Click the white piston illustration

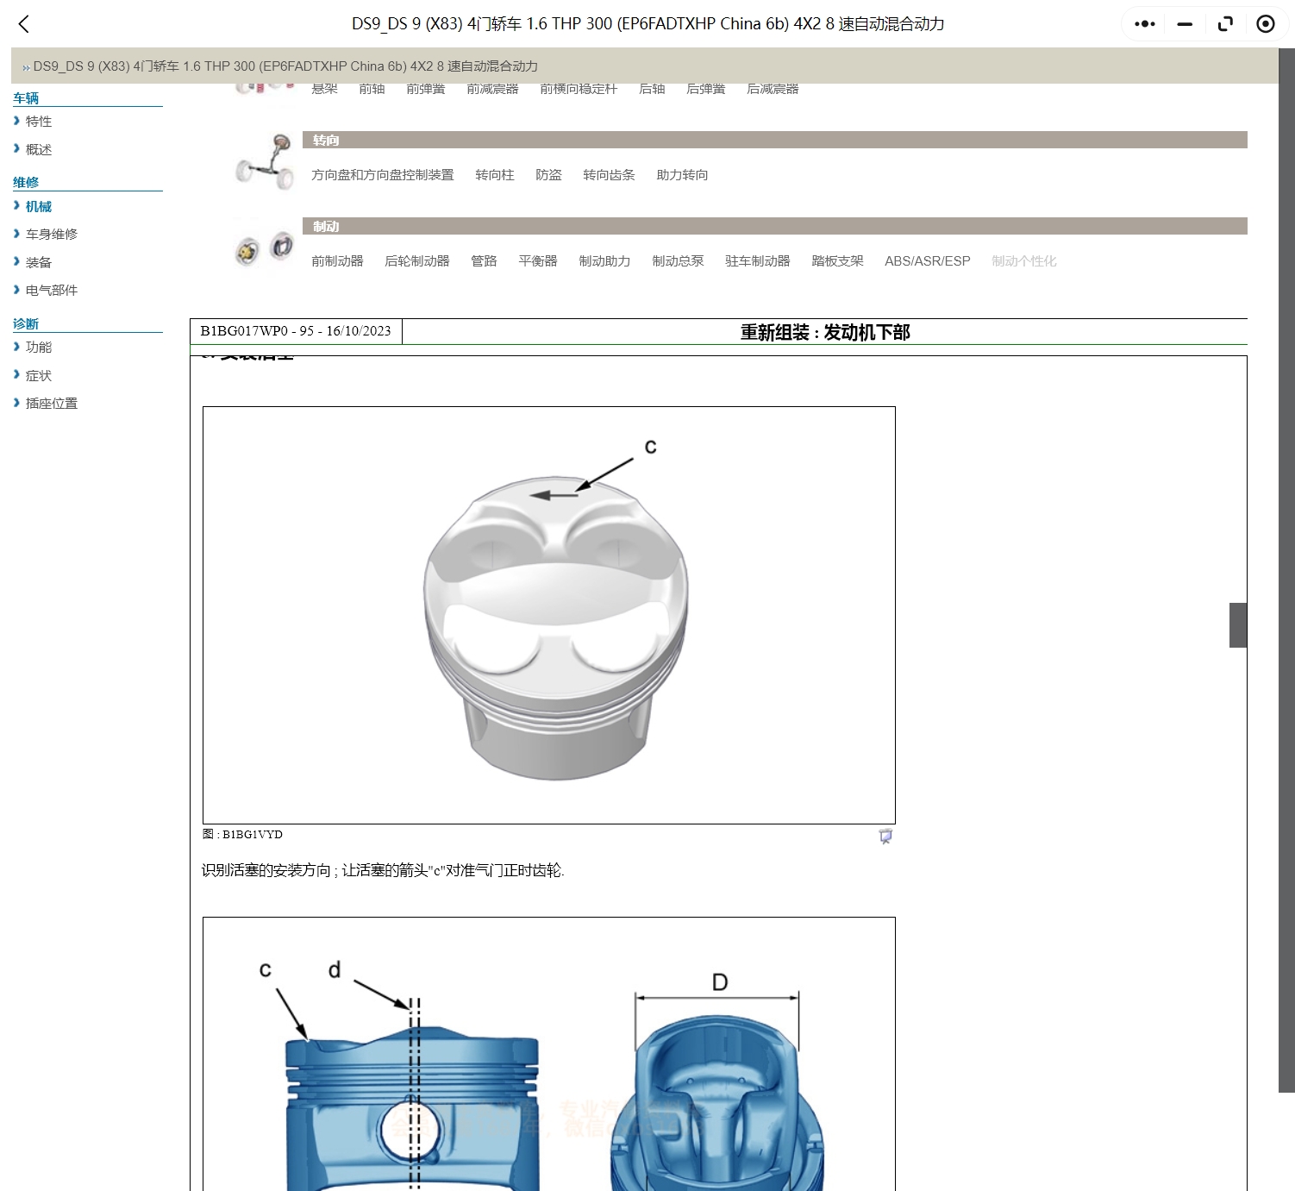pos(554,621)
